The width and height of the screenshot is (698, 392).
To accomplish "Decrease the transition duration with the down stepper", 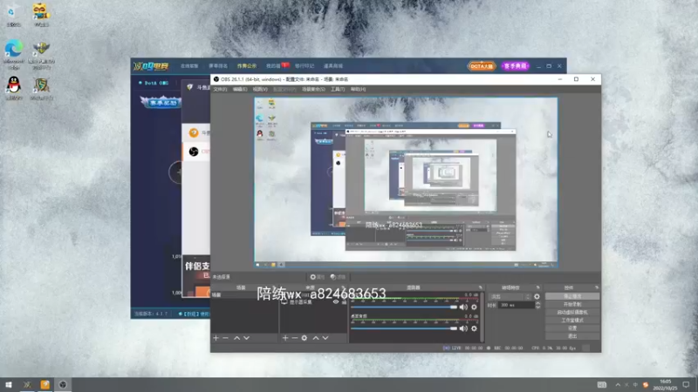I will point(537,308).
